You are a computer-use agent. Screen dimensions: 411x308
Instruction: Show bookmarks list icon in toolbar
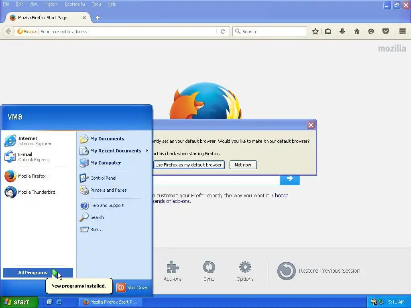[328, 31]
